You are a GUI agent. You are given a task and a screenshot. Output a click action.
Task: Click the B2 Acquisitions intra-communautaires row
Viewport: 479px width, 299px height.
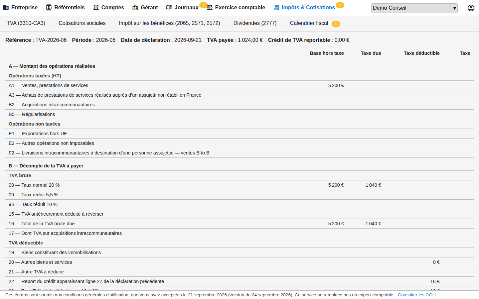click(239, 105)
